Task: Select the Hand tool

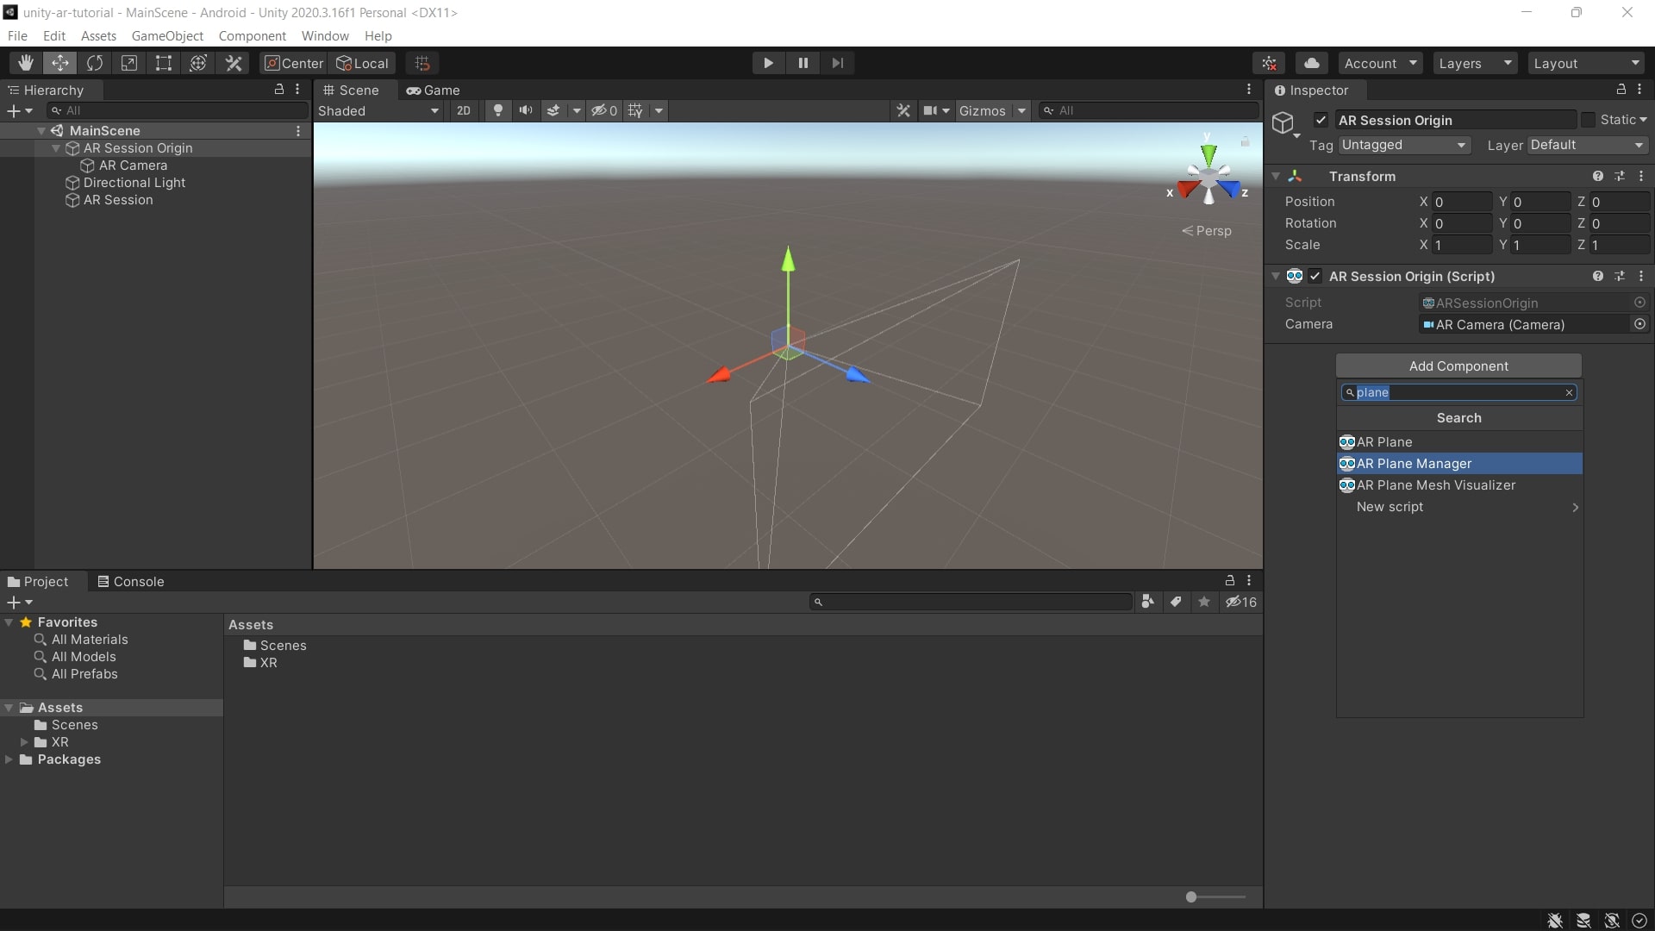Action: (x=26, y=63)
